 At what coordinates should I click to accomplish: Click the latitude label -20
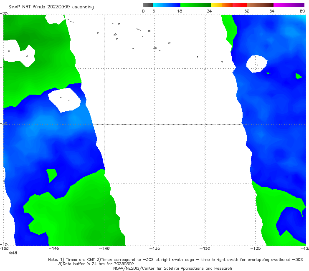(x=4, y=13)
